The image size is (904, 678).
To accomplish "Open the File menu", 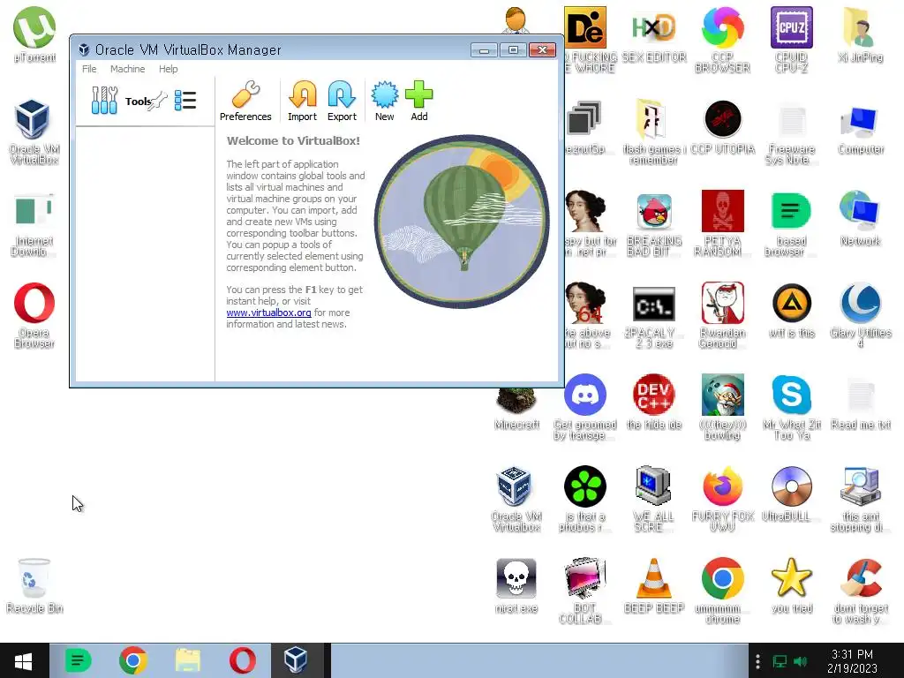I will [89, 69].
